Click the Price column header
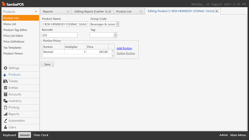Viewport: 249px width, 140px height. tap(97, 47)
